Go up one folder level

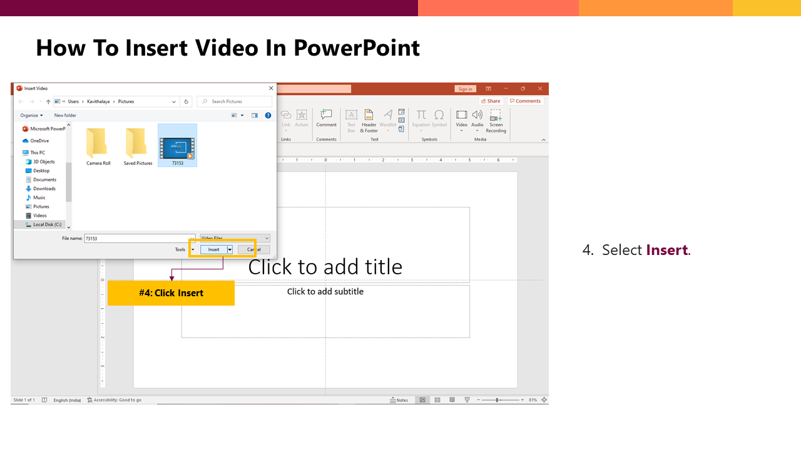[48, 101]
